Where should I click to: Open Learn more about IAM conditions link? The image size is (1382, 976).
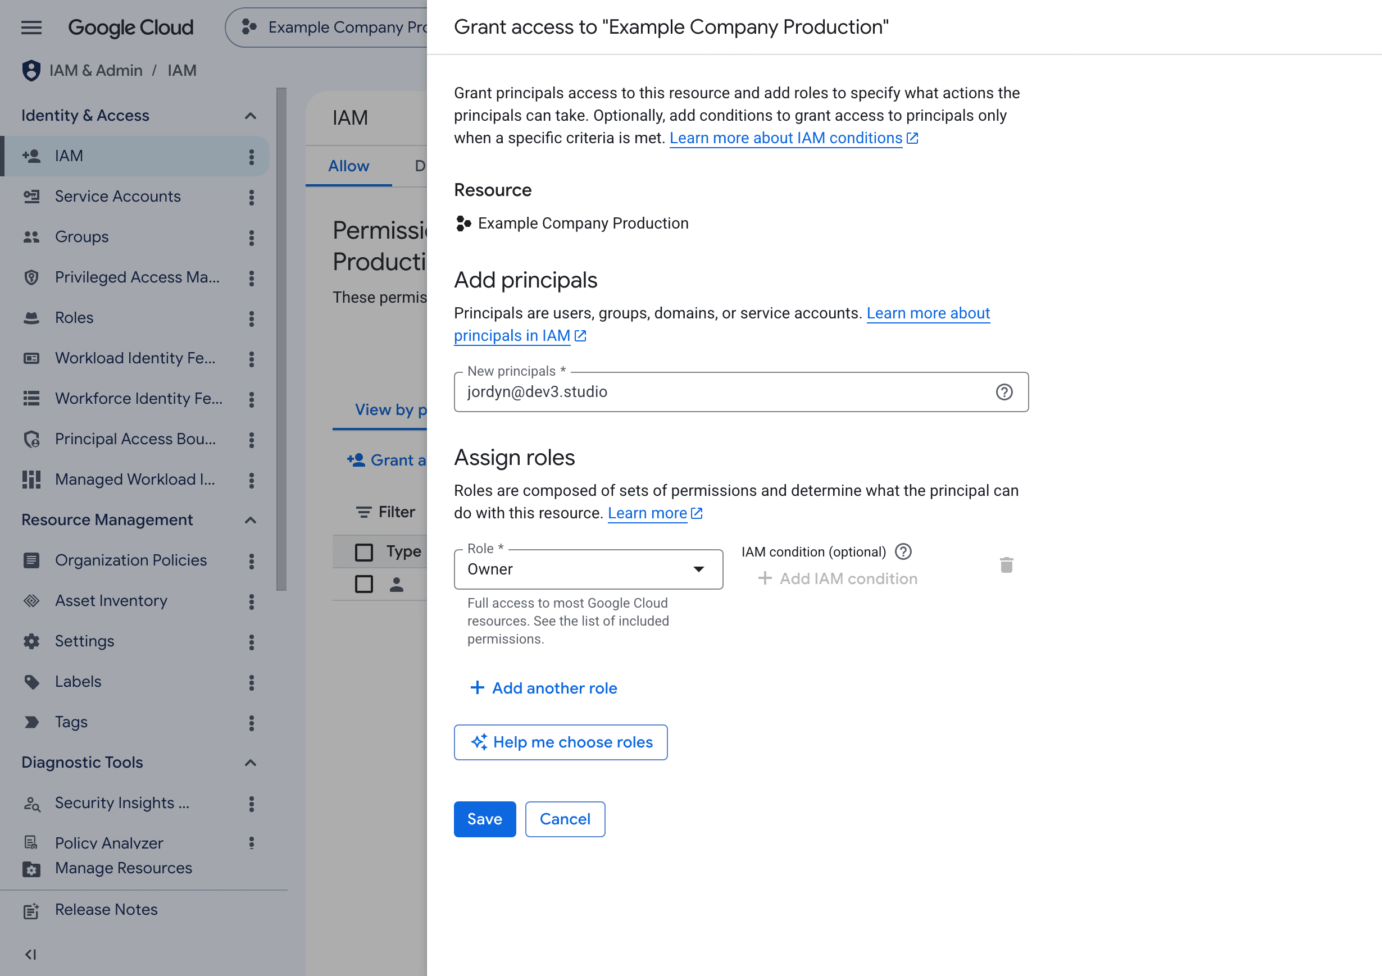[x=793, y=138]
